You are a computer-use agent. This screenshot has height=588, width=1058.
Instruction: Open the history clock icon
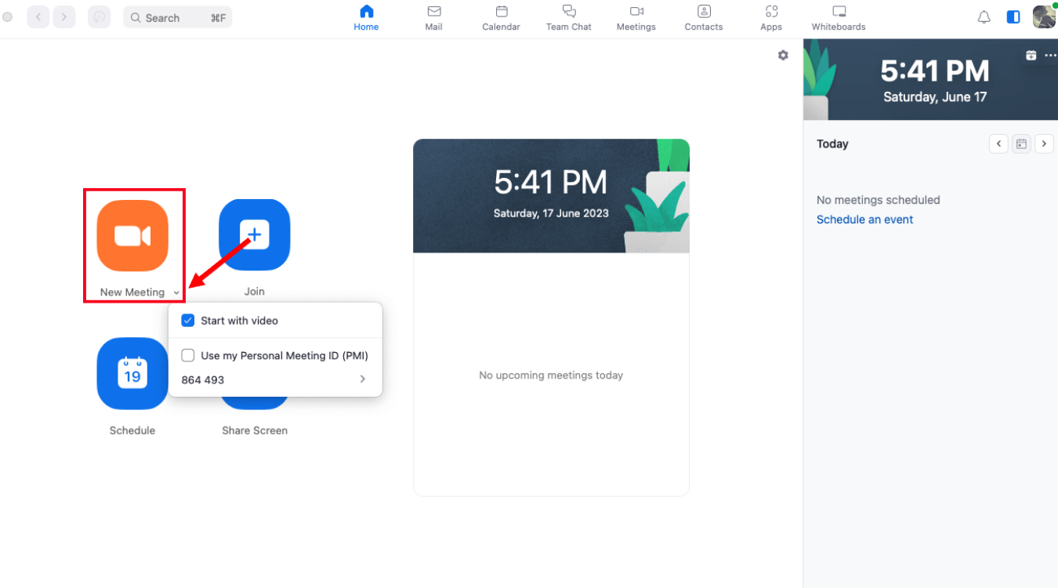[x=99, y=17]
